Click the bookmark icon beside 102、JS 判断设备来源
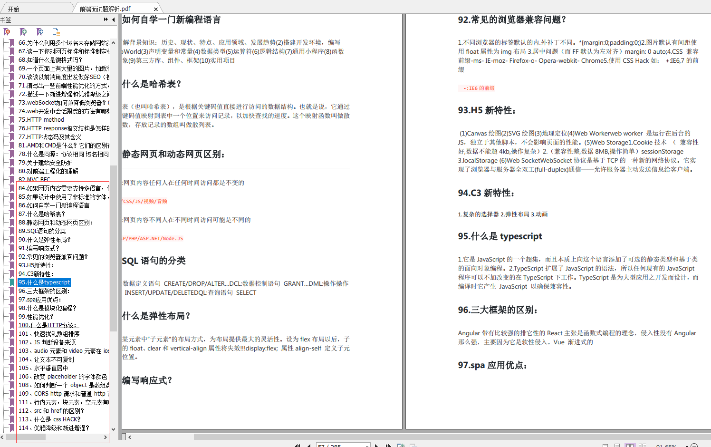The height and width of the screenshot is (447, 711). tap(12, 342)
